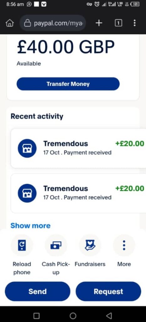Screen dimensions: 146x322
Task: Tap the Android recent apps square
Action: click(x=36, y=315)
